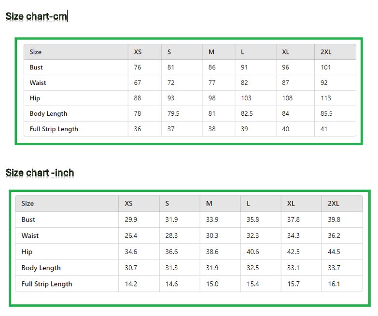The image size is (378, 316).
Task: Click the Waist row label in inch table
Action: tap(30, 236)
